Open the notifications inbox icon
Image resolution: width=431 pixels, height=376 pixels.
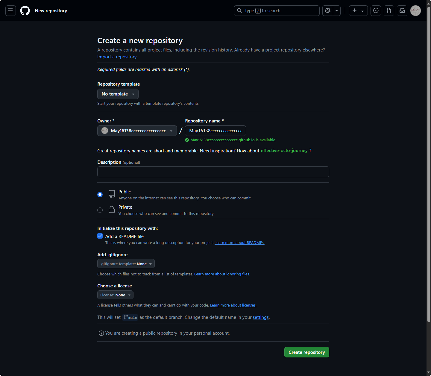(402, 11)
